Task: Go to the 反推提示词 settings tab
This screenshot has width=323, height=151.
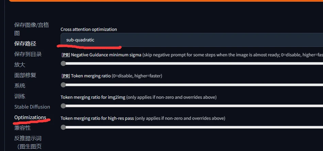Action: (x=28, y=142)
